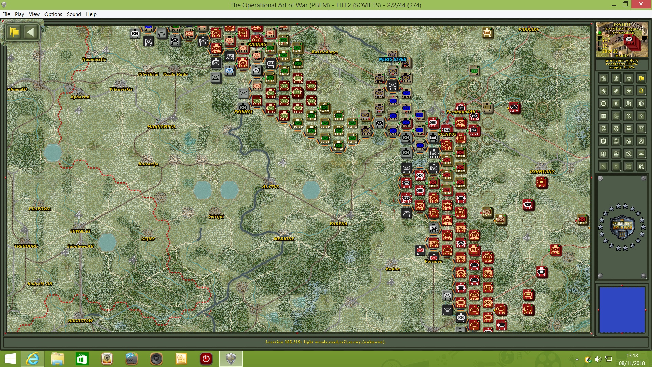Image resolution: width=652 pixels, height=367 pixels.
Task: Click the volume speaker icon in system tray
Action: tap(598, 359)
